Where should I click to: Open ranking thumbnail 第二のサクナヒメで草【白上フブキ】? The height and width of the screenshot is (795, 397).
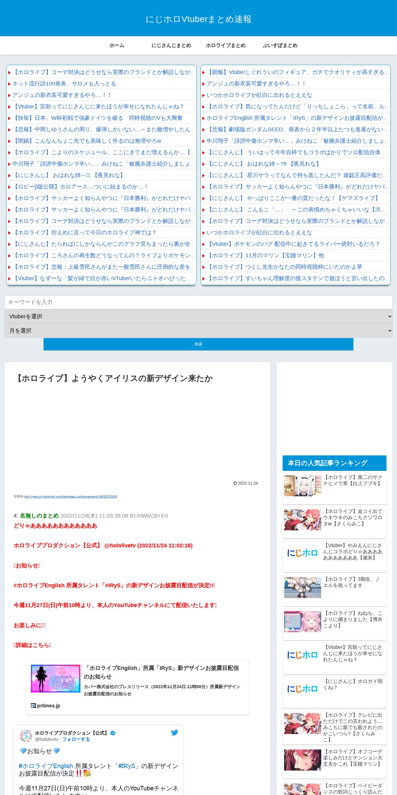[x=303, y=486]
